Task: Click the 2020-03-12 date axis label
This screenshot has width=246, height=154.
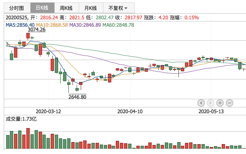Action: click(x=48, y=112)
